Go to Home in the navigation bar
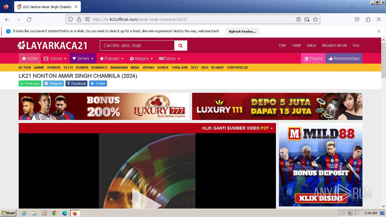The height and width of the screenshot is (217, 386). (30, 58)
